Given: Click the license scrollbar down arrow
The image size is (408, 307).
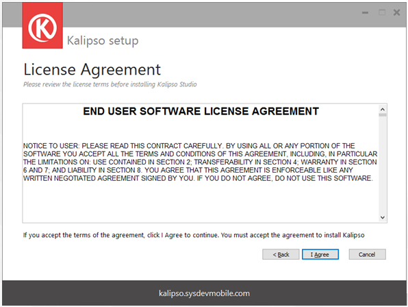Looking at the screenshot, I should [383, 217].
